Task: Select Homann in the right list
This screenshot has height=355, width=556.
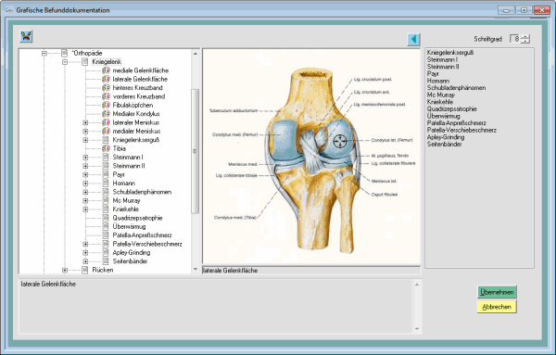Action: (x=438, y=81)
